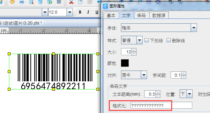
Task: Click the greyed Paste icon
Action: click(x=90, y=2)
